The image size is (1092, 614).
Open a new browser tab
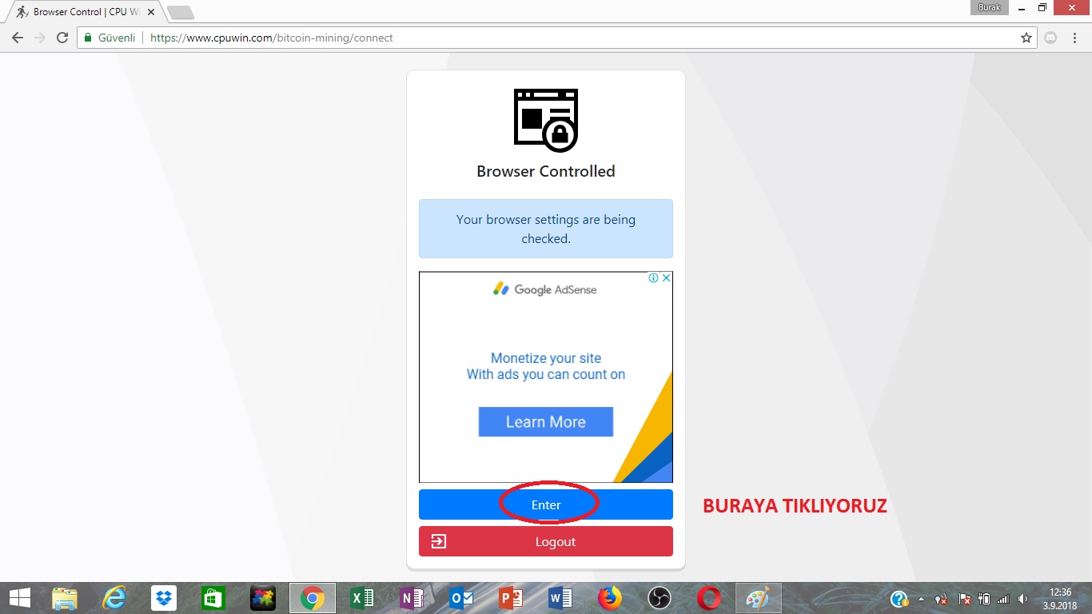coord(181,12)
